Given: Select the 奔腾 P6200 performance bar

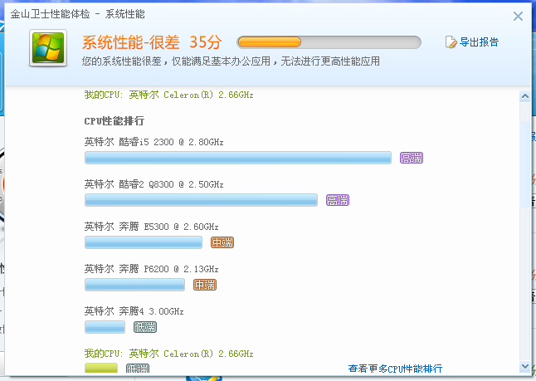Looking at the screenshot, I should (134, 285).
